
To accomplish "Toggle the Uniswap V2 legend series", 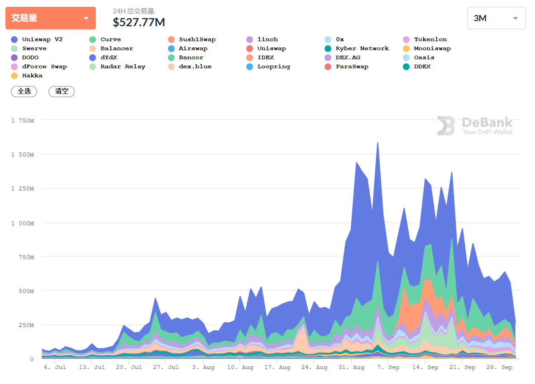I will point(37,39).
